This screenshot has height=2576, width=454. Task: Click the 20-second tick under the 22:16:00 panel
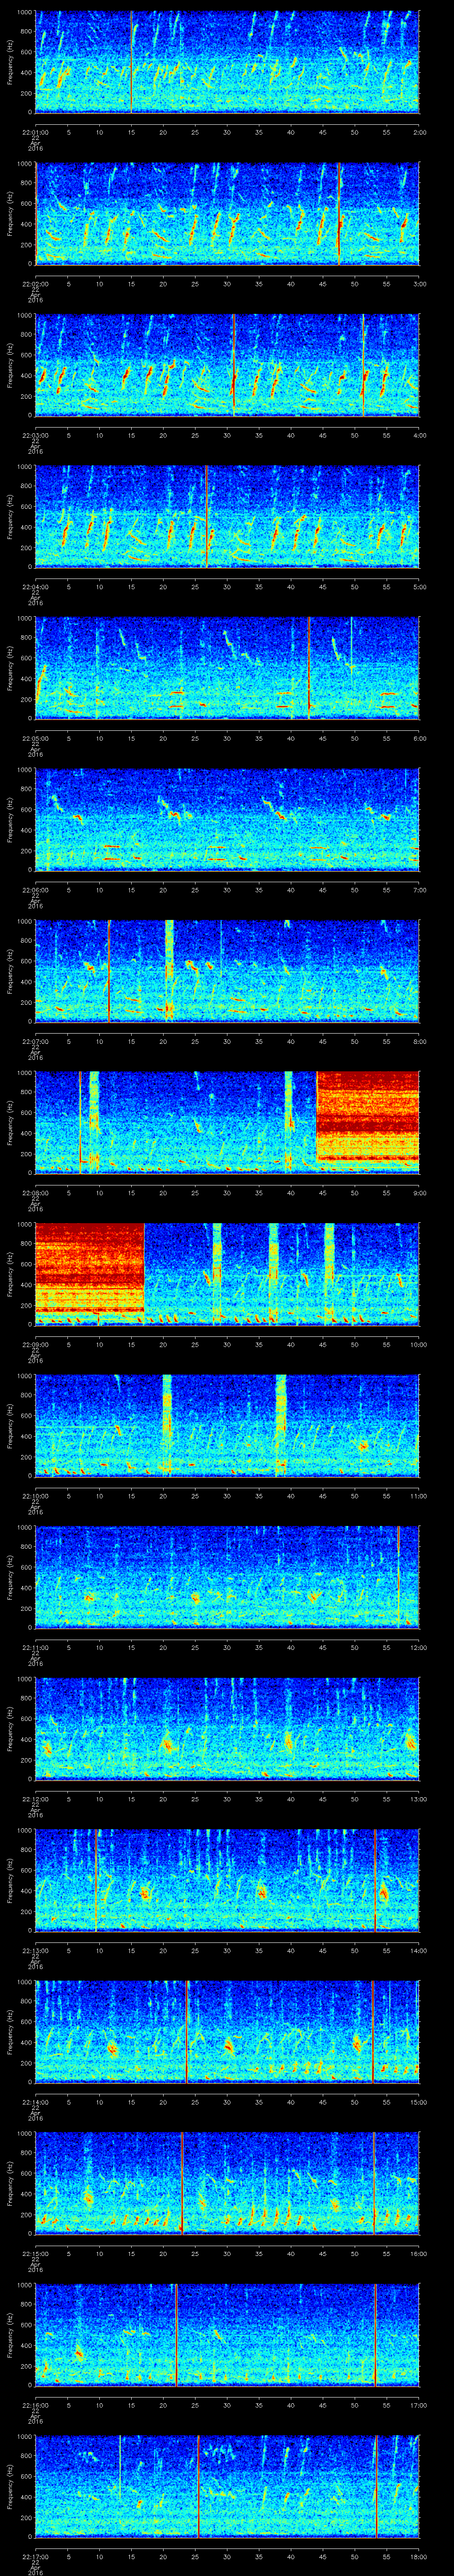164,2405
